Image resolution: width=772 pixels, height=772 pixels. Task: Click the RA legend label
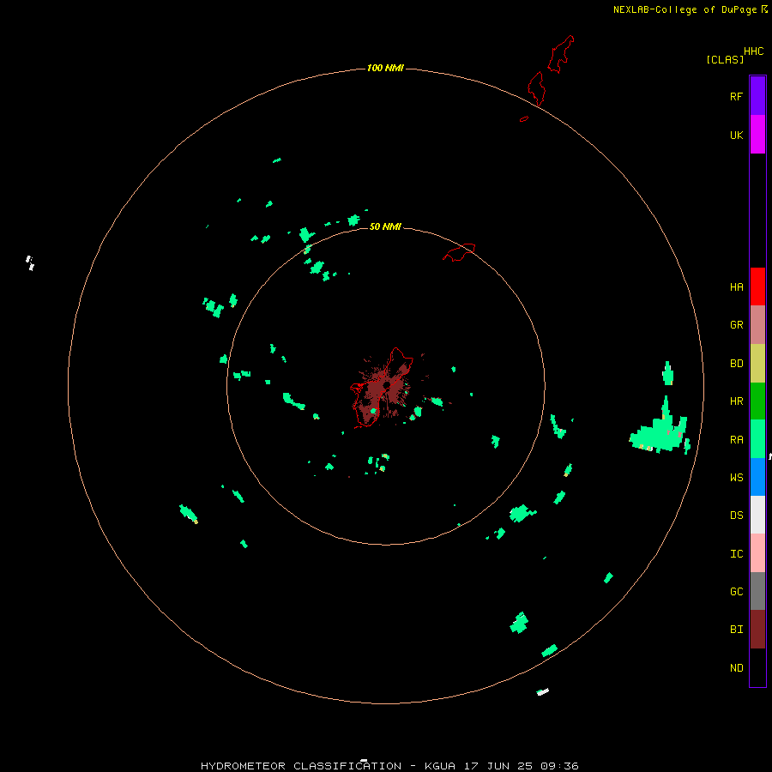click(736, 440)
